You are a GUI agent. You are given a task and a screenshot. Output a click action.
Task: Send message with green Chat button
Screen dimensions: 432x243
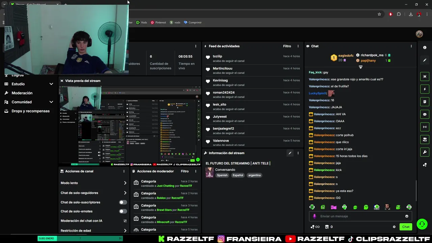[406, 227]
